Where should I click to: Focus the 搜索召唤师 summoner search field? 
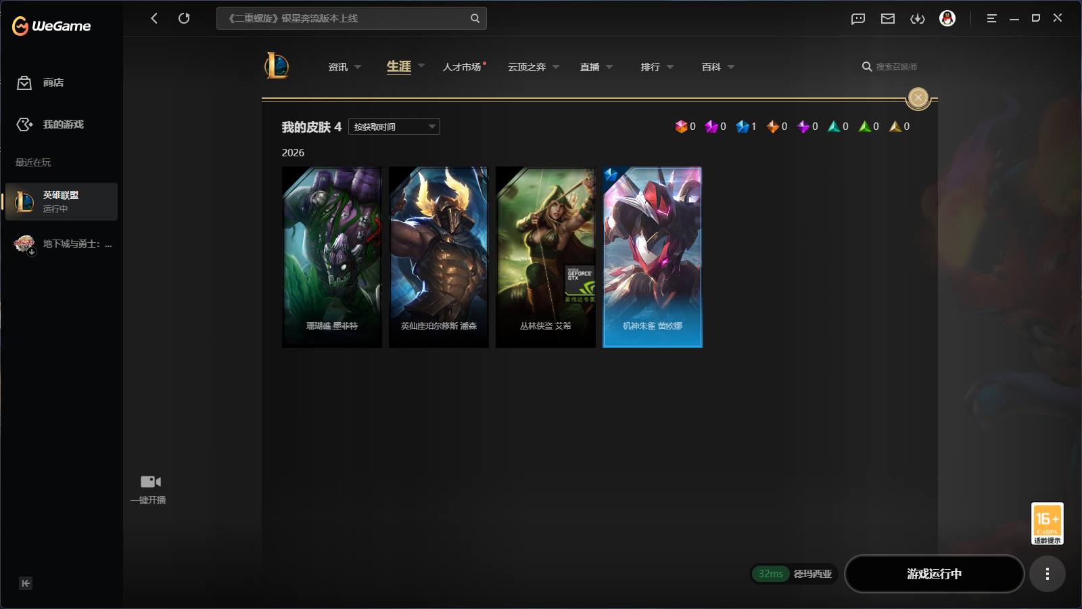point(897,66)
